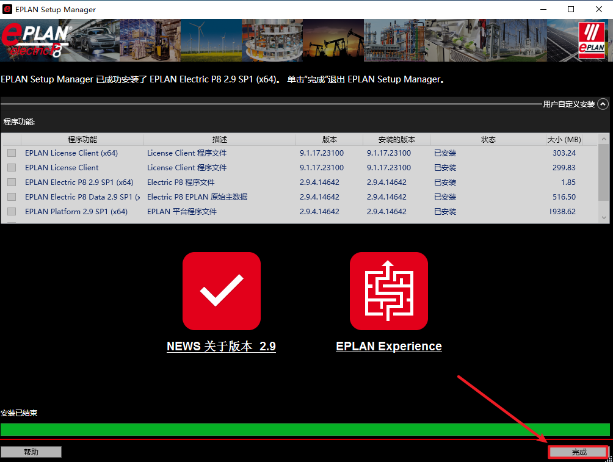Click the EPLAN title bar app icon

[x=8, y=10]
